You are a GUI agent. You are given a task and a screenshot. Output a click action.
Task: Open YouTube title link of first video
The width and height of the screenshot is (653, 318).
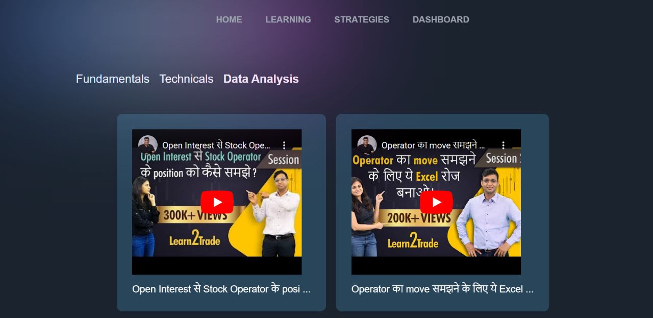[216, 145]
